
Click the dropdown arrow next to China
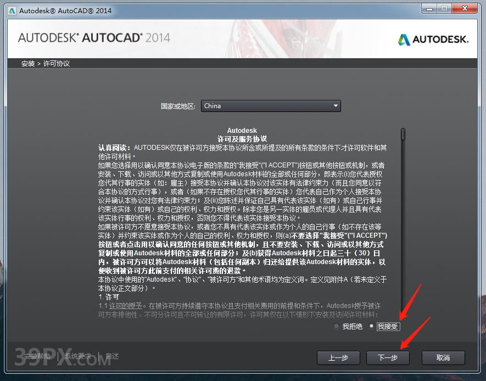tap(334, 105)
